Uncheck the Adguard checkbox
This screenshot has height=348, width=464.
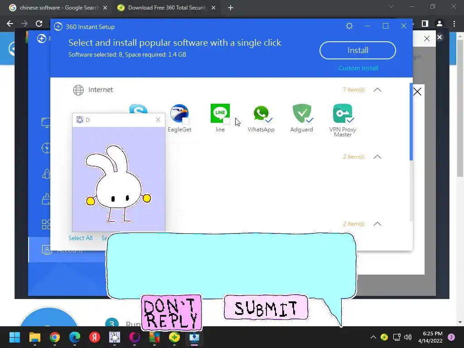tap(309, 120)
